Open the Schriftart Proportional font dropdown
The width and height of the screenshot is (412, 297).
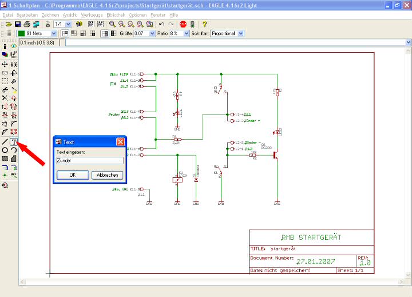tap(241, 34)
